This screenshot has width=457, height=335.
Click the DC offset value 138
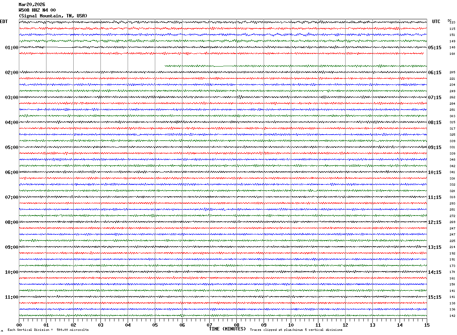(452, 303)
